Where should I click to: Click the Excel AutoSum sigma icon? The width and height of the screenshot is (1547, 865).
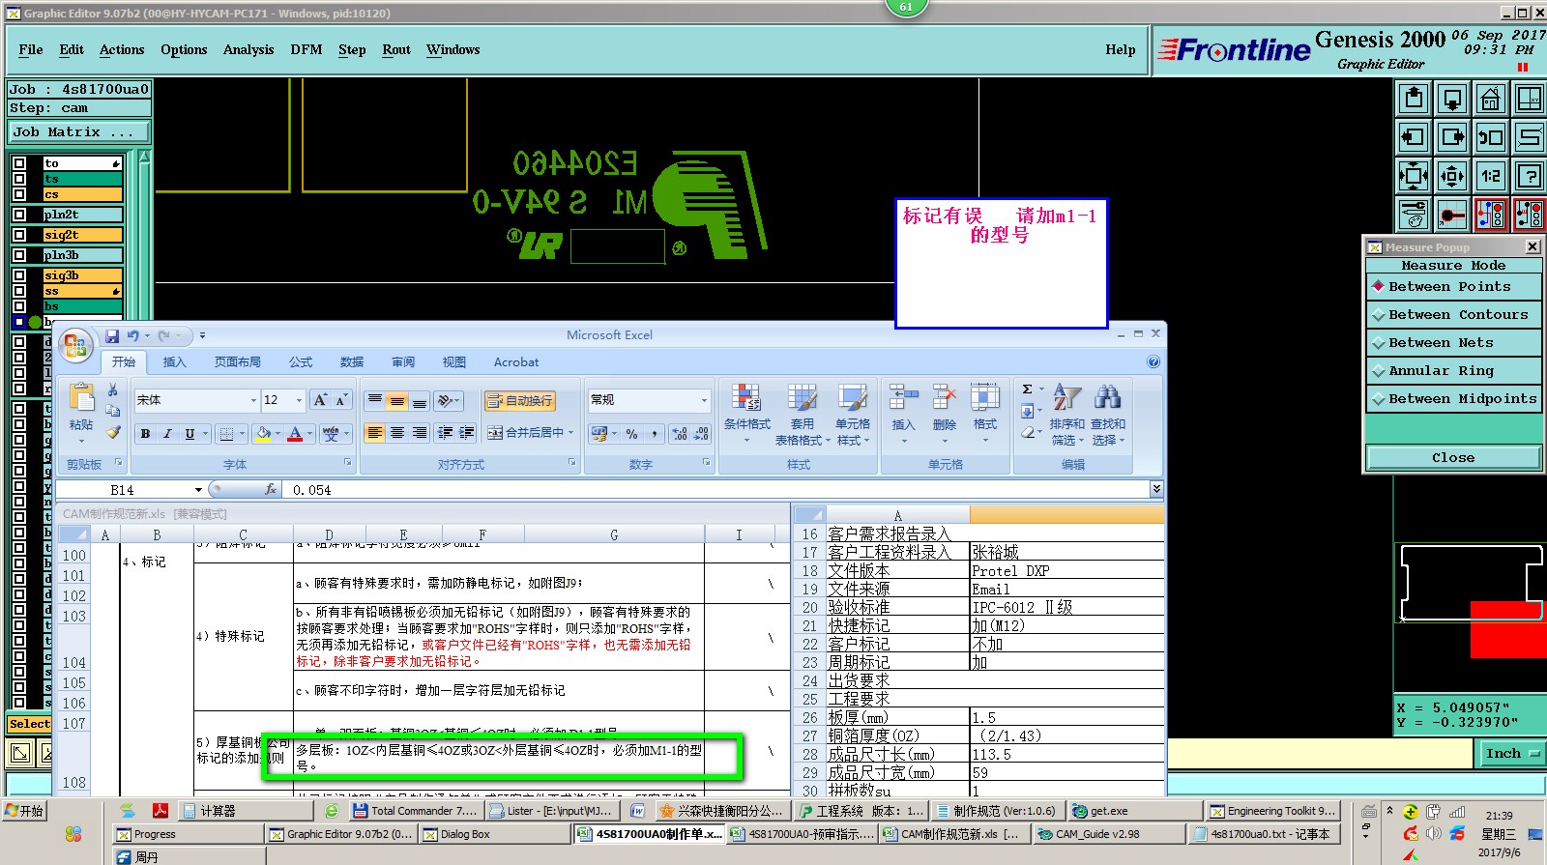click(1027, 389)
